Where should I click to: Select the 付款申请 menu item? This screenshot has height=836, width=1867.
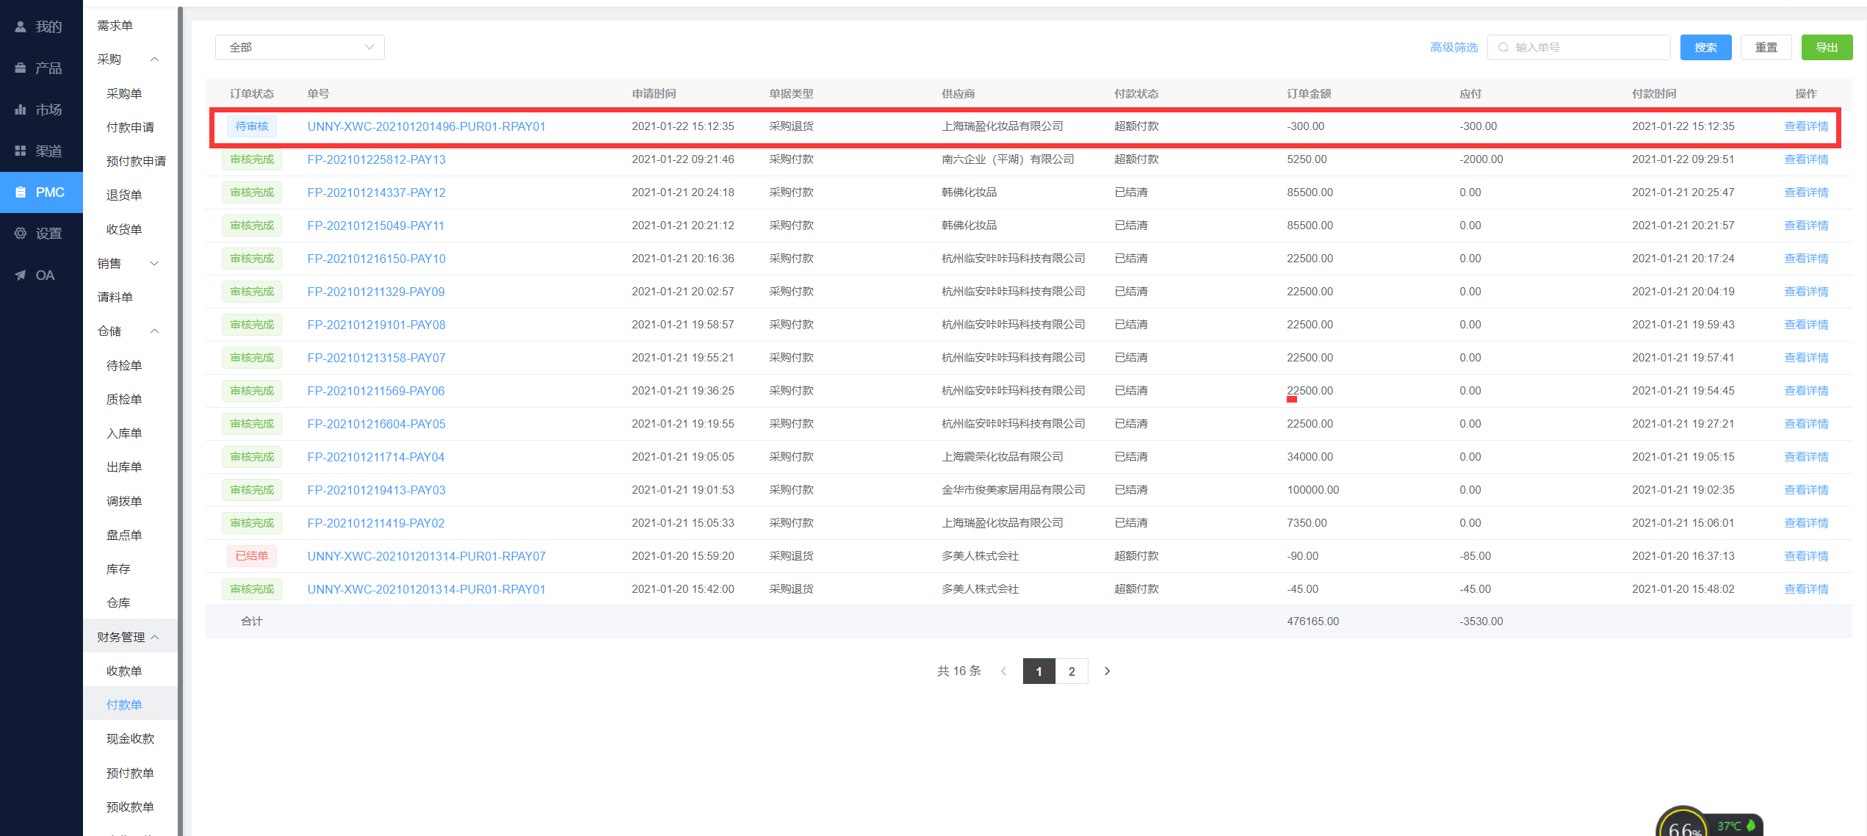[130, 128]
